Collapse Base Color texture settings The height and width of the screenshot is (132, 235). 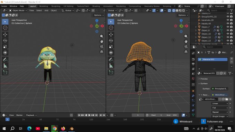(199, 95)
